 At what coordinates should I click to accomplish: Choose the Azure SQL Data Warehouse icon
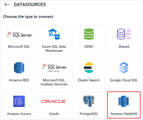54,34
